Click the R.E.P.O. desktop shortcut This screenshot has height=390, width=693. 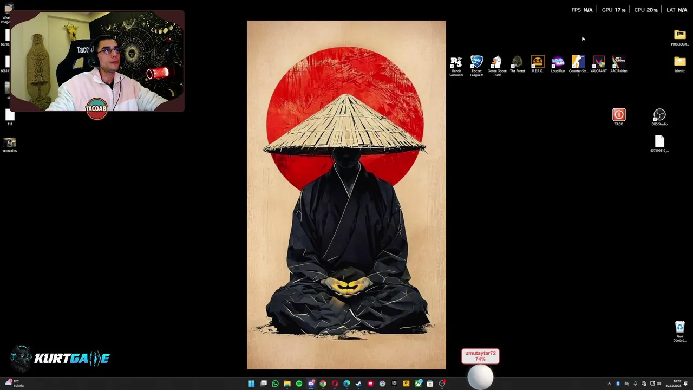pyautogui.click(x=538, y=64)
